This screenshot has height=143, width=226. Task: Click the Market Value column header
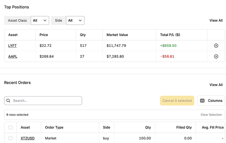[117, 35]
